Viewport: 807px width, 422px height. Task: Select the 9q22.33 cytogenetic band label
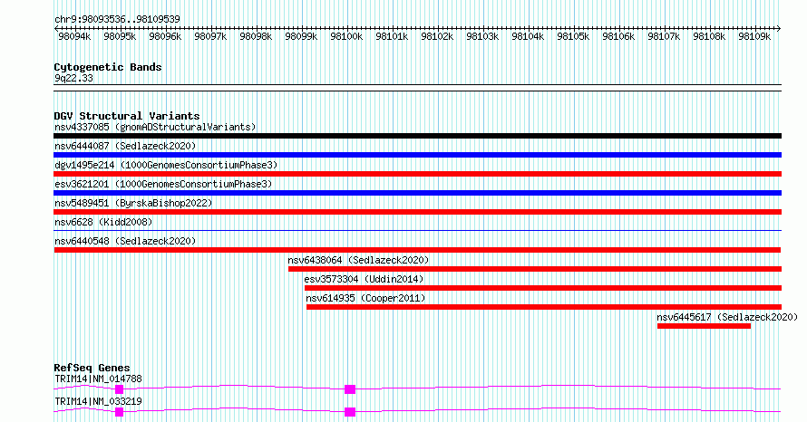tap(73, 78)
